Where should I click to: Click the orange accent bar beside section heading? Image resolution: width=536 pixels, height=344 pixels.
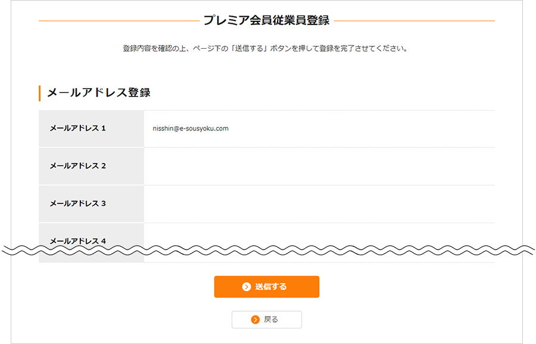(40, 93)
